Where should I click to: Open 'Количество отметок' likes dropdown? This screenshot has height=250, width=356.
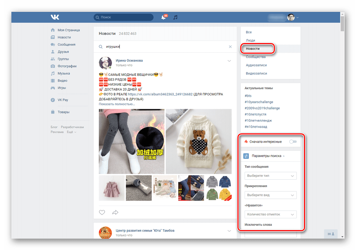pos(271,214)
